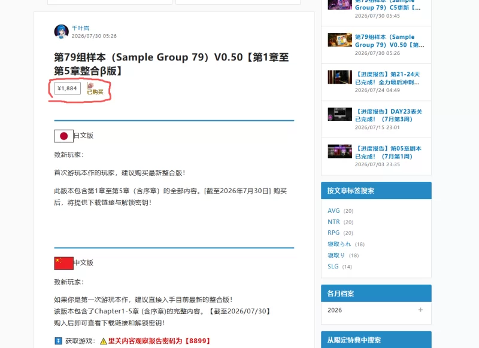The image size is (479, 348).
Task: Open thumbnail for DAY23表关 progress report
Action: coord(339,114)
